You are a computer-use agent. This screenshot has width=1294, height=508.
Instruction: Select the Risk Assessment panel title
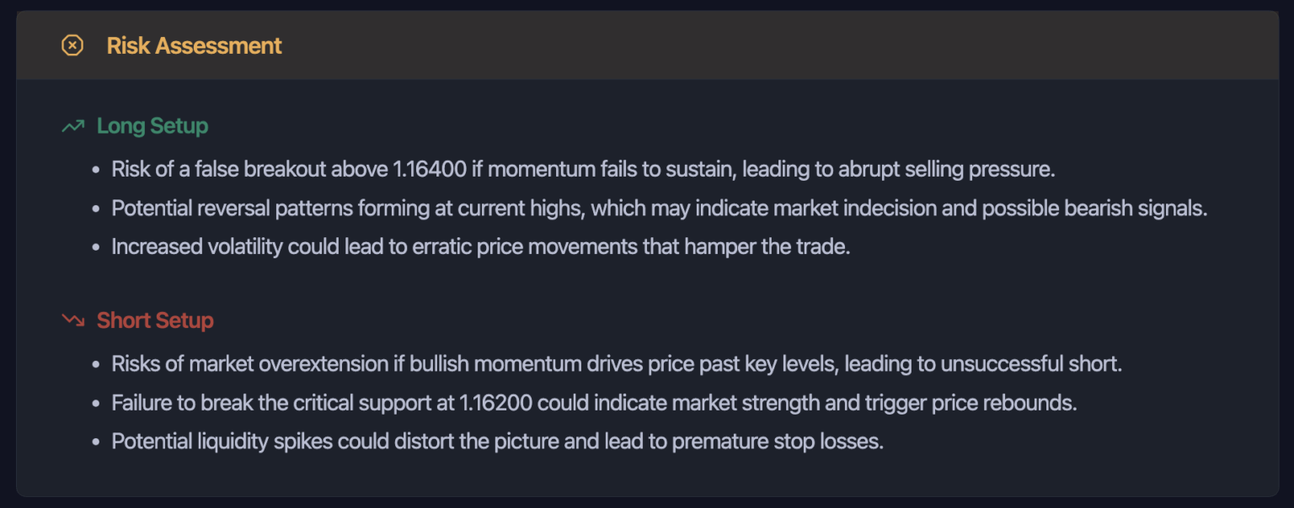tap(194, 45)
